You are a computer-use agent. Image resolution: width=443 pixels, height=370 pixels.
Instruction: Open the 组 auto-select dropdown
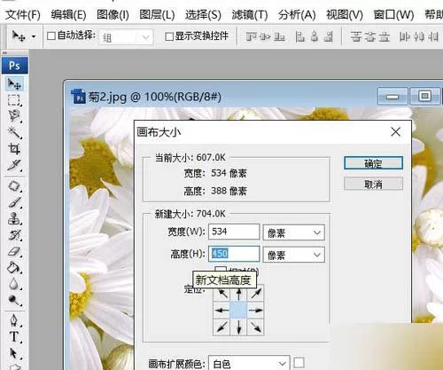(x=127, y=37)
